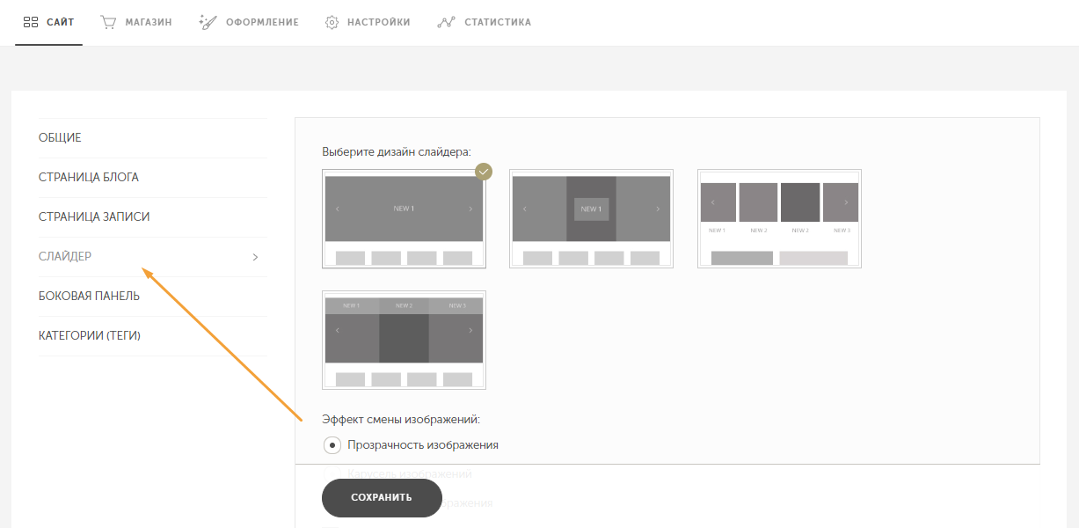The image size is (1079, 528).
Task: Open the Статистика tab
Action: pyautogui.click(x=485, y=22)
